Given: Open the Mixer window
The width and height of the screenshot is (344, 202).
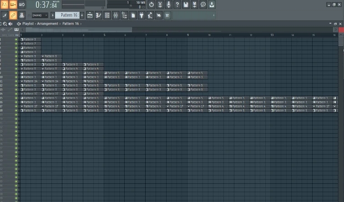Looking at the screenshot, I should point(116,15).
